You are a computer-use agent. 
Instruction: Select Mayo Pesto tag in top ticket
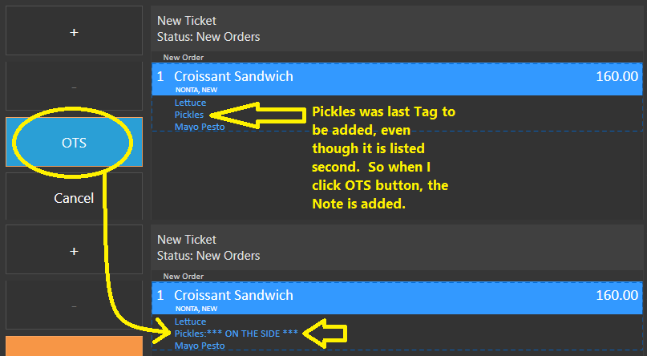tap(200, 127)
